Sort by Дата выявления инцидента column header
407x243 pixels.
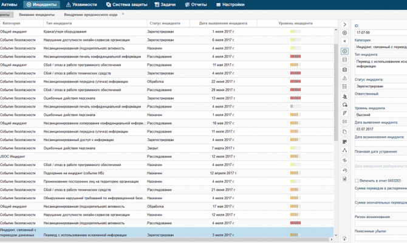pos(223,23)
